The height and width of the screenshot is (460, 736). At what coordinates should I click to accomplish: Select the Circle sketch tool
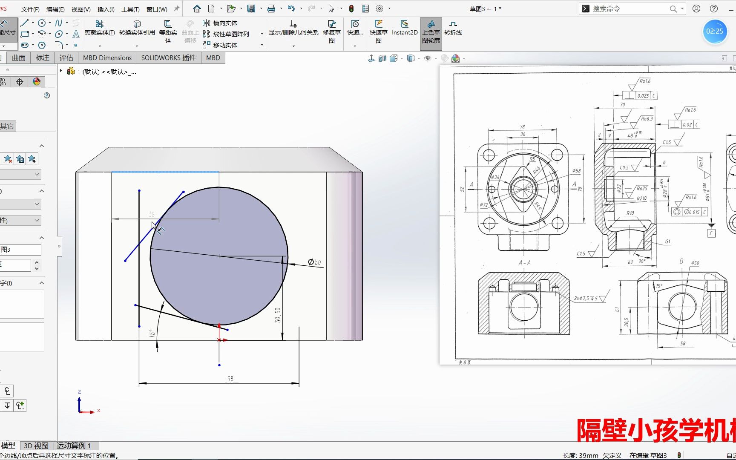pos(42,23)
